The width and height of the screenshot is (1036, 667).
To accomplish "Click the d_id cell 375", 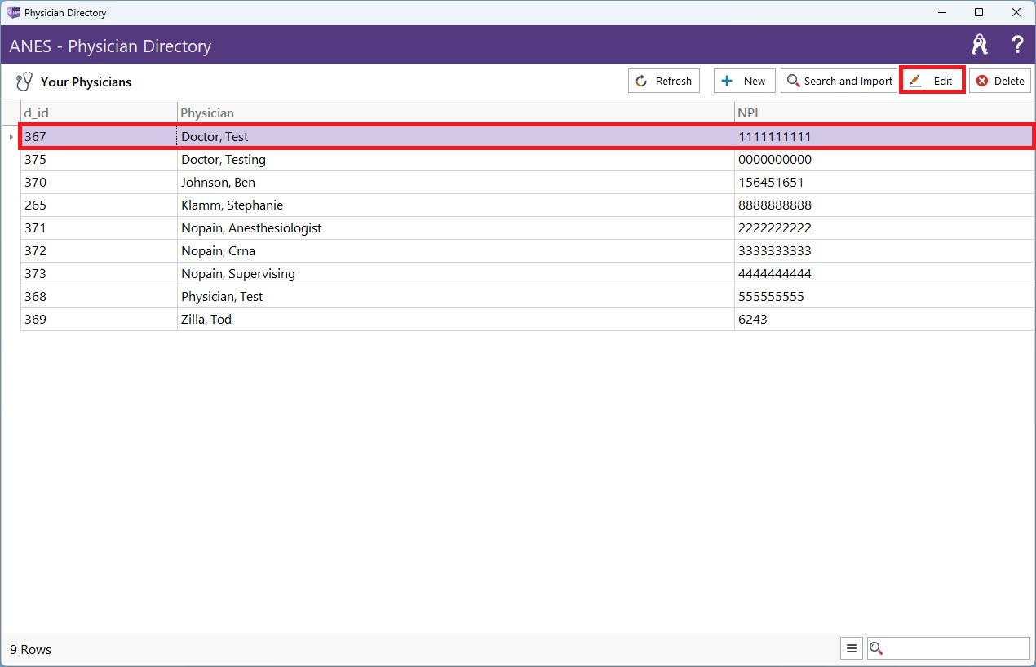I will tap(99, 160).
